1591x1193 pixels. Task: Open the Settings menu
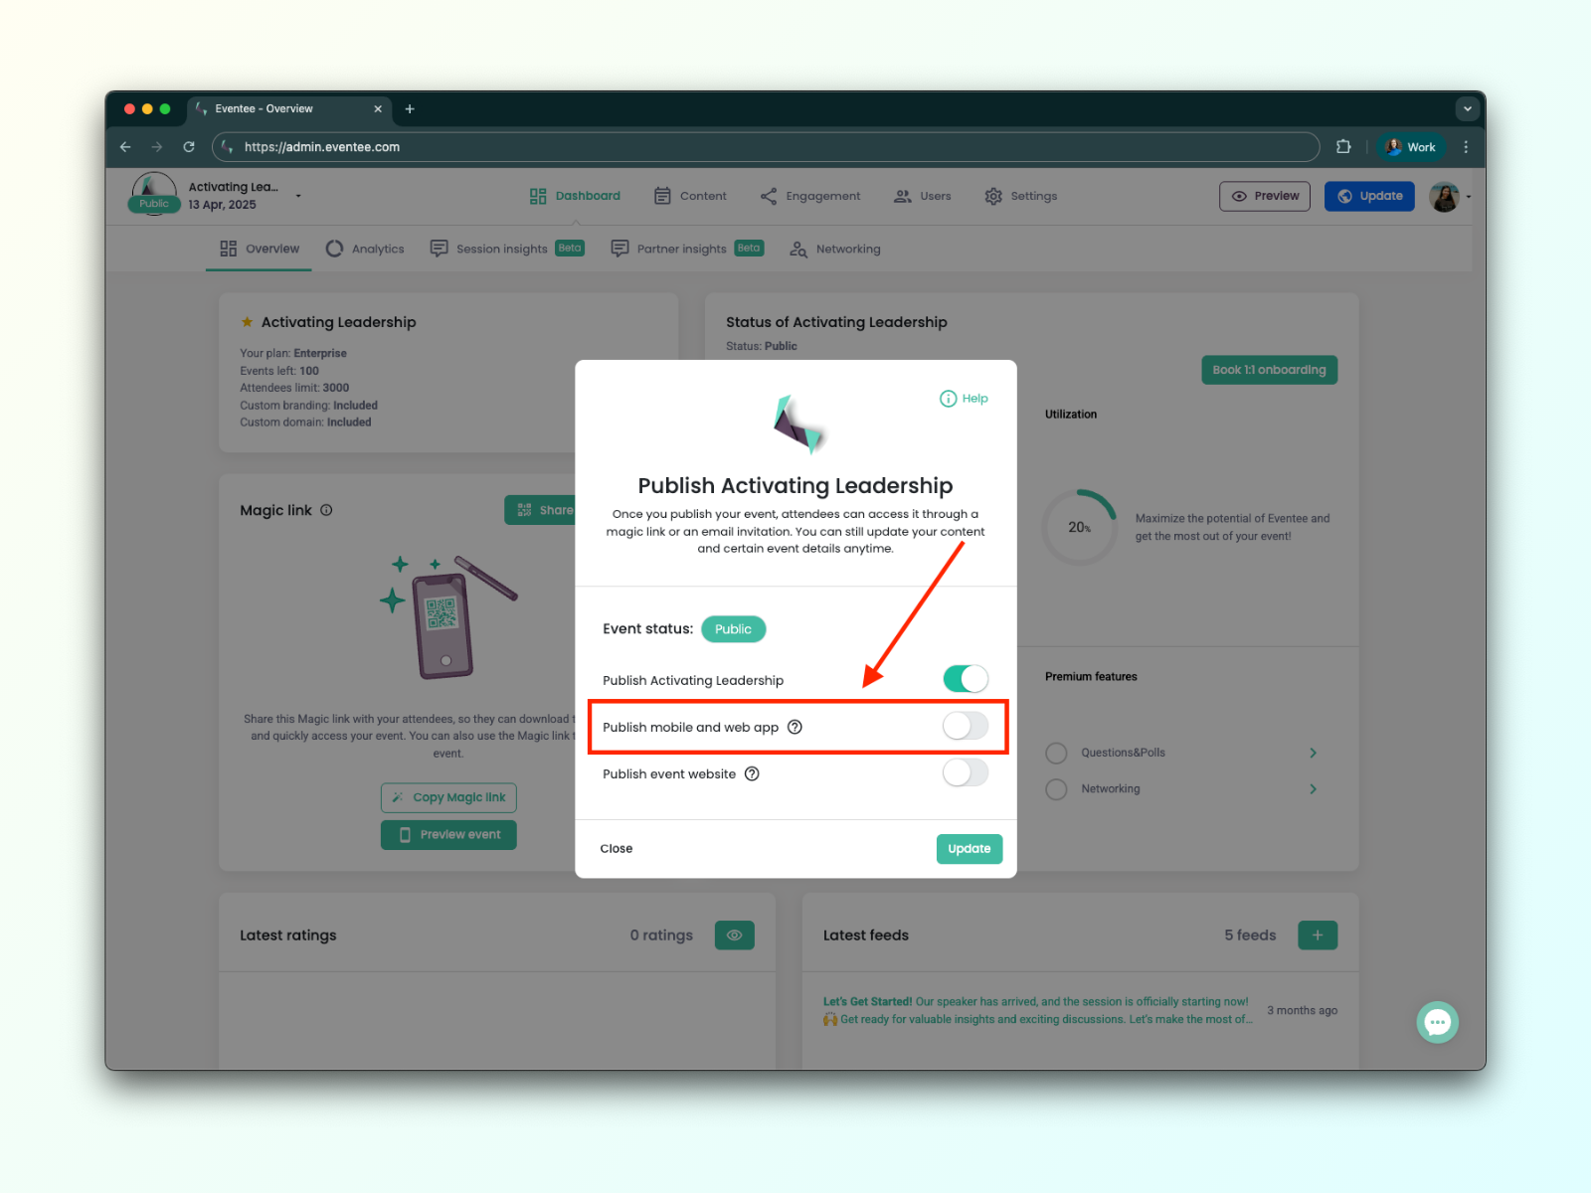pos(1021,196)
